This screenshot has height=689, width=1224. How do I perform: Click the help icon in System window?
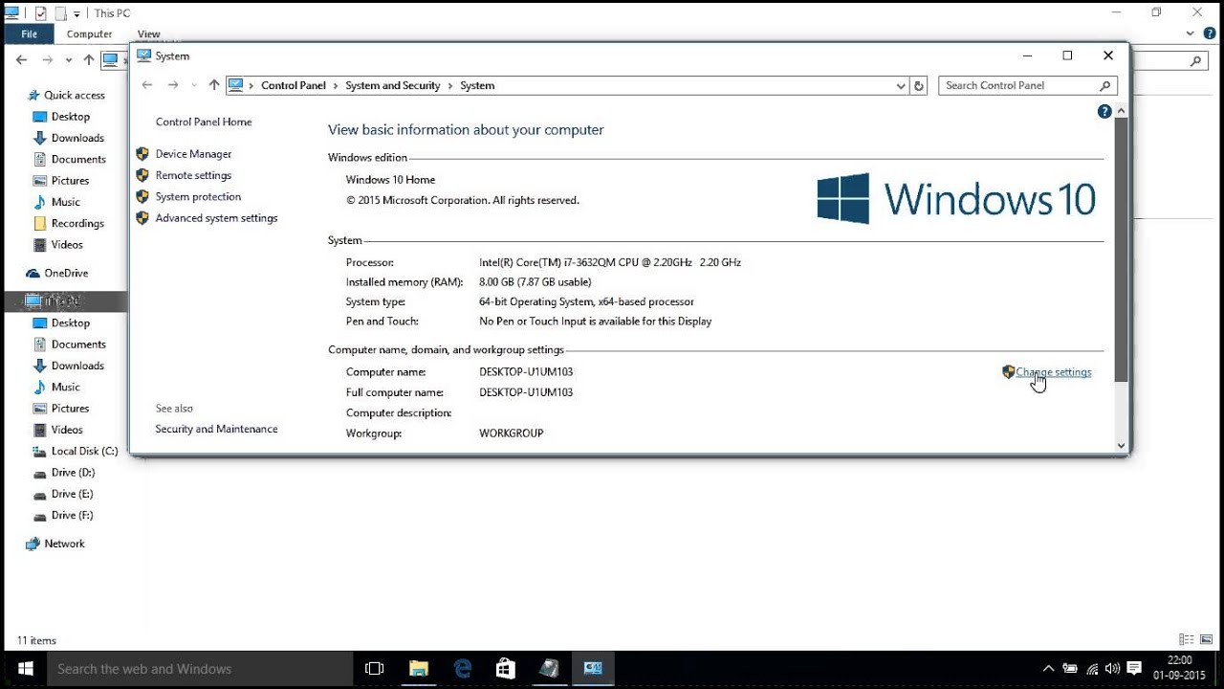(x=1104, y=112)
